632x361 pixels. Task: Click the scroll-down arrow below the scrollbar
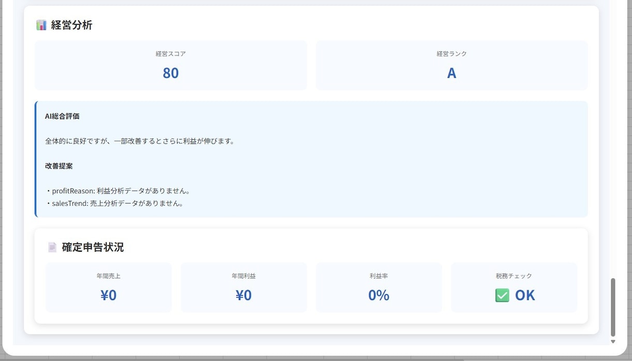(x=613, y=341)
